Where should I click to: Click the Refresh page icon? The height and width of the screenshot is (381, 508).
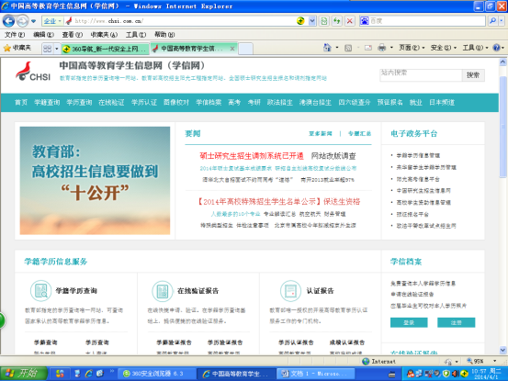point(337,21)
